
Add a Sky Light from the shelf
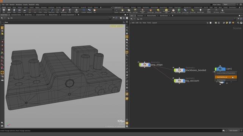173,11
